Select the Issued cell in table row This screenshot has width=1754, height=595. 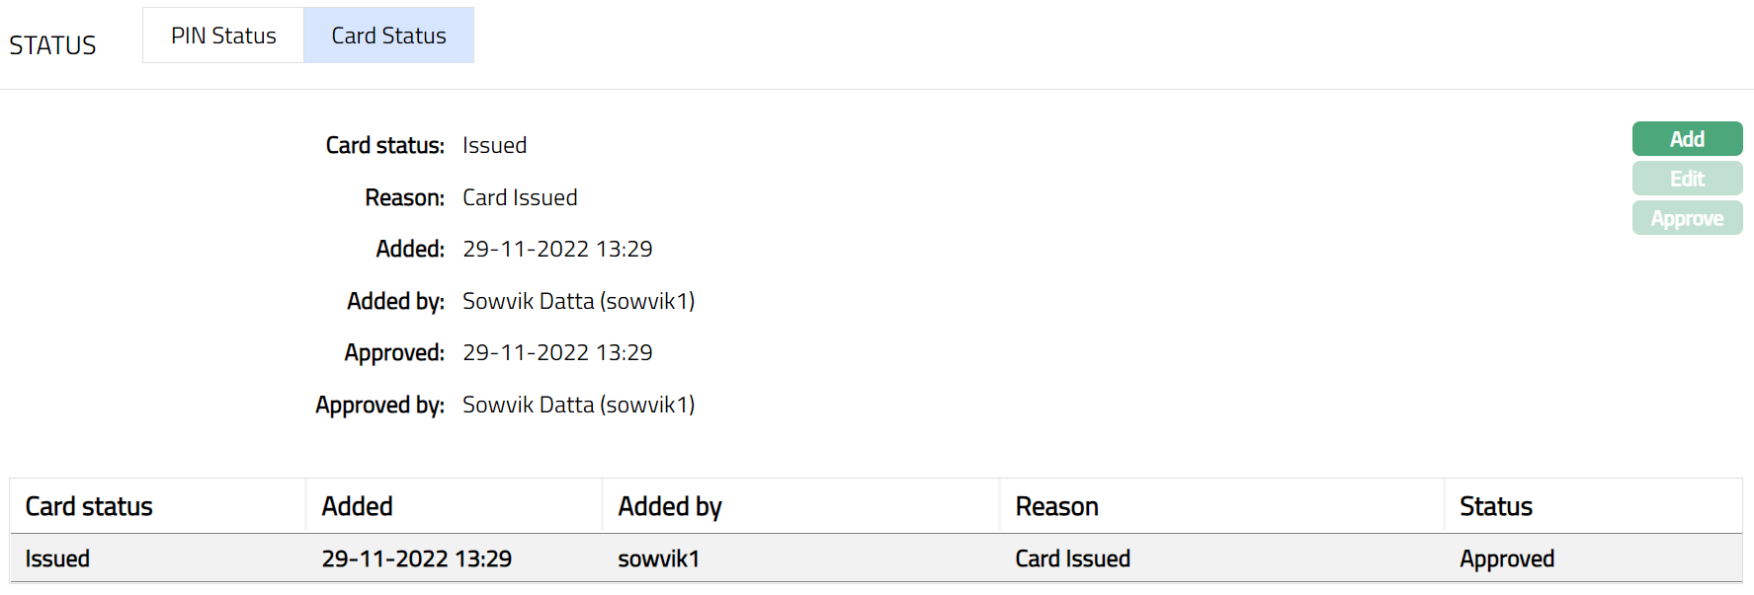(x=57, y=558)
